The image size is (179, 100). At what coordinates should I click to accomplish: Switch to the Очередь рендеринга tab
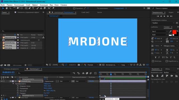click(11, 69)
